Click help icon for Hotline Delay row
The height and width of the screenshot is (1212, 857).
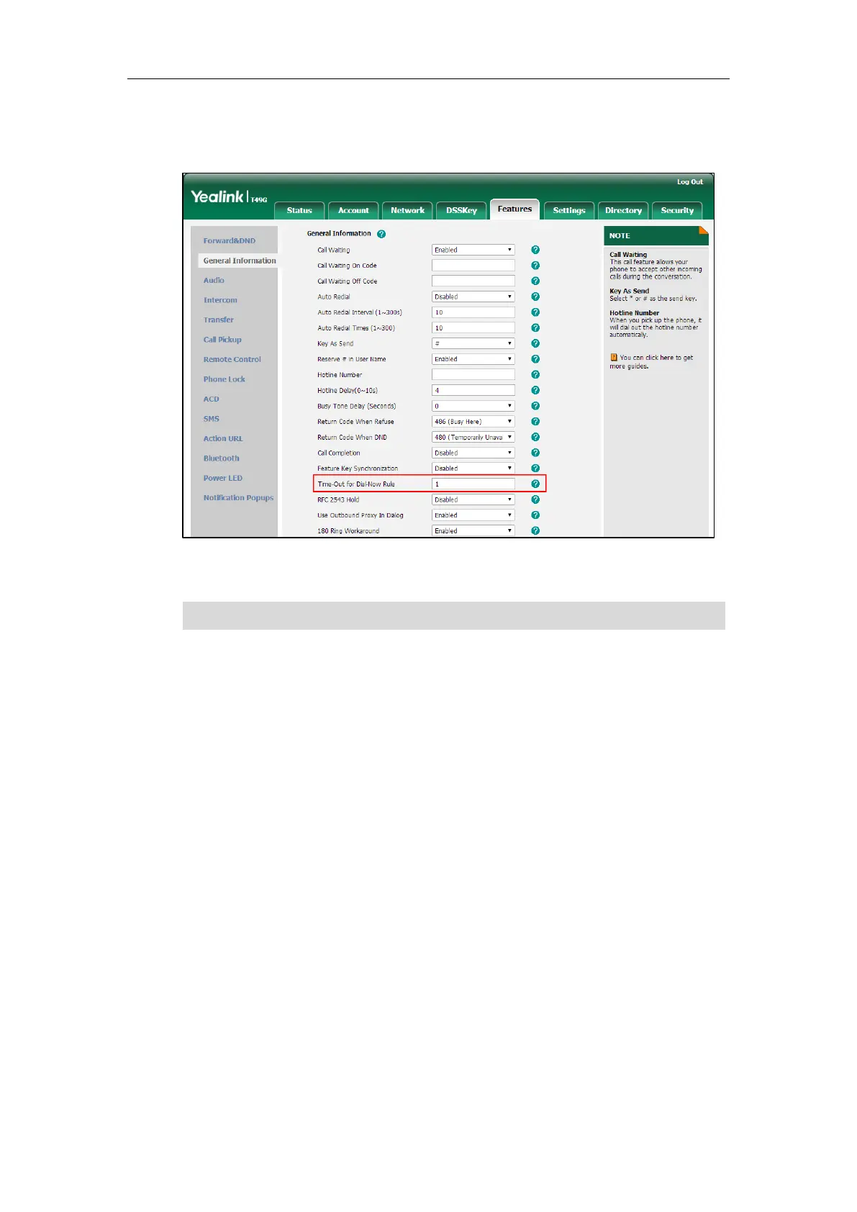pos(535,390)
